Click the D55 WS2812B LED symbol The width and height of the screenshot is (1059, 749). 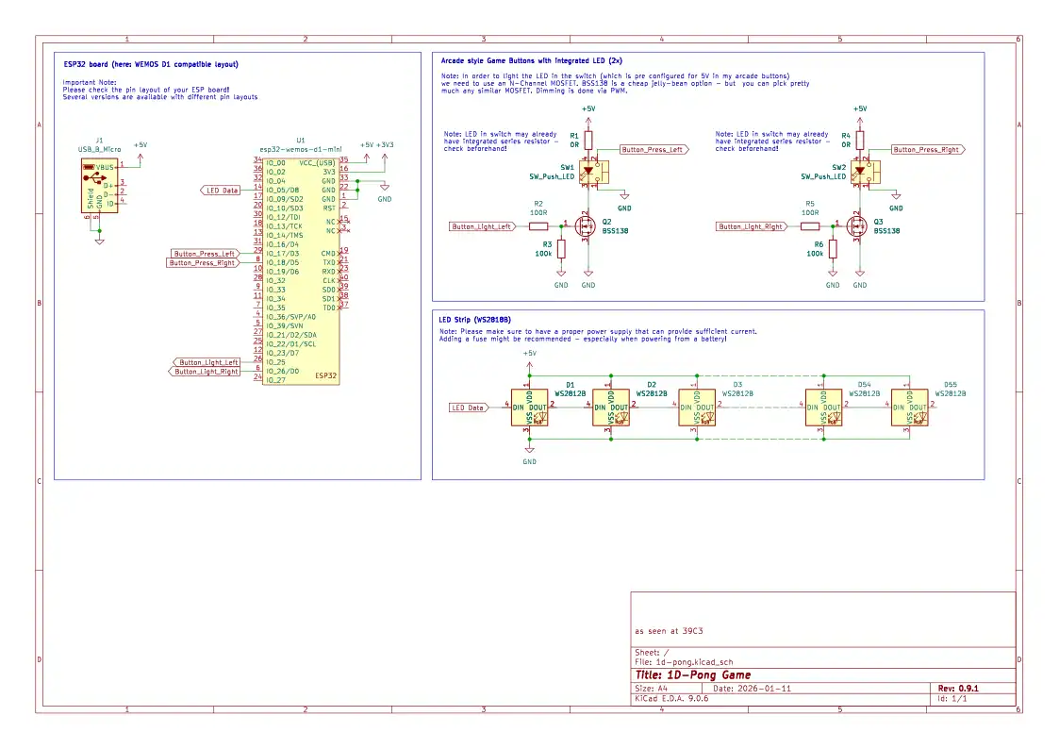coord(910,407)
